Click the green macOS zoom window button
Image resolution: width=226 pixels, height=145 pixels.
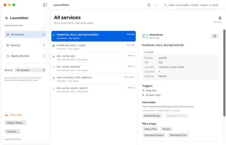click(x=14, y=5)
